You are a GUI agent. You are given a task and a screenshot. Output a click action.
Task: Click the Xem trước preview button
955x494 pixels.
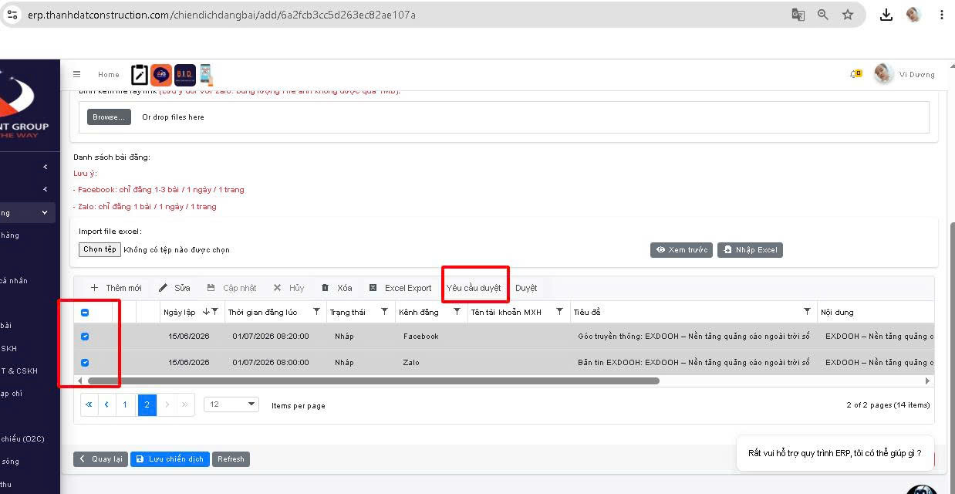point(681,250)
